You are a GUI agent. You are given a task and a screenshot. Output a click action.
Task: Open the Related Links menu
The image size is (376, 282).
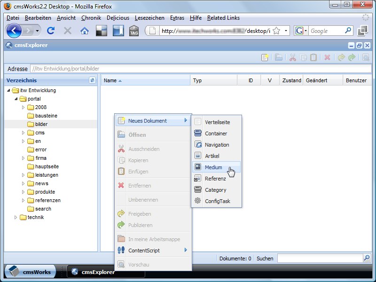[x=224, y=18]
